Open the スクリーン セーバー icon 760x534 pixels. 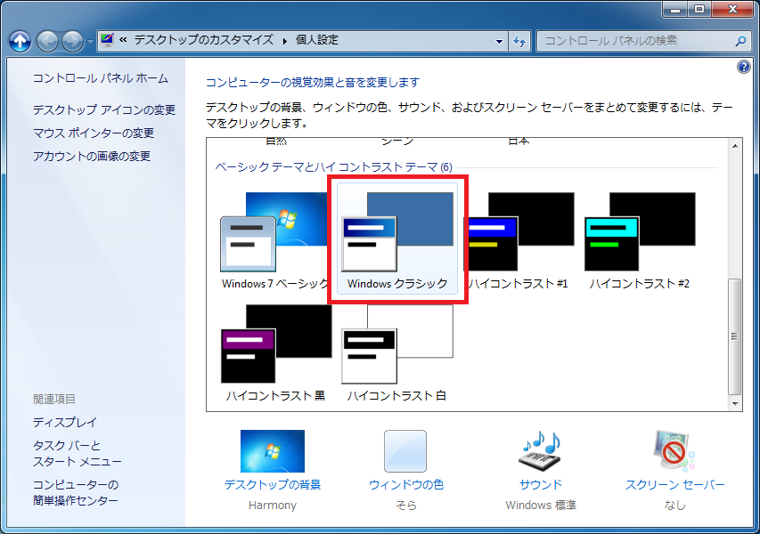[x=674, y=450]
